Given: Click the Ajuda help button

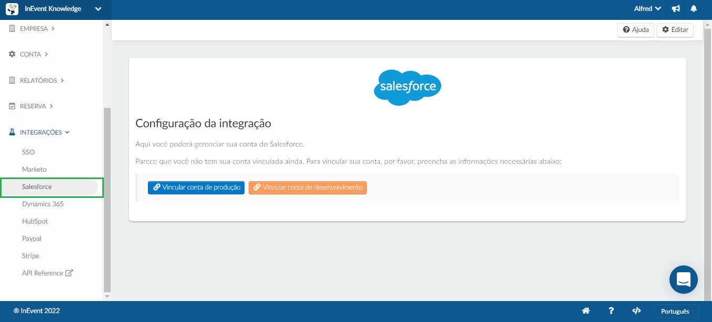Looking at the screenshot, I should click(x=636, y=30).
